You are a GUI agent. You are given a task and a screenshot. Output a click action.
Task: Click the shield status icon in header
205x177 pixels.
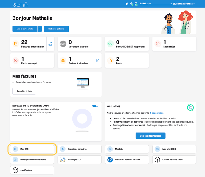click(131, 4)
